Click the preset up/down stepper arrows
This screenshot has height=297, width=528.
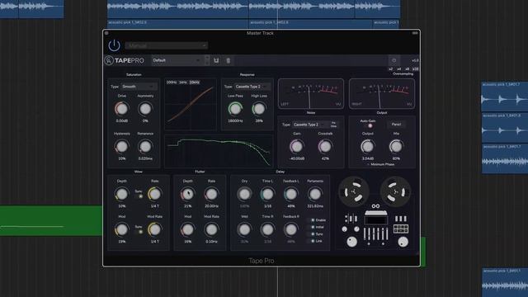tap(207, 60)
